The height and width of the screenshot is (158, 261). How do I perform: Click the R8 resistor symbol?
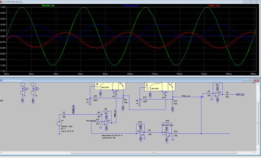coord(99,114)
